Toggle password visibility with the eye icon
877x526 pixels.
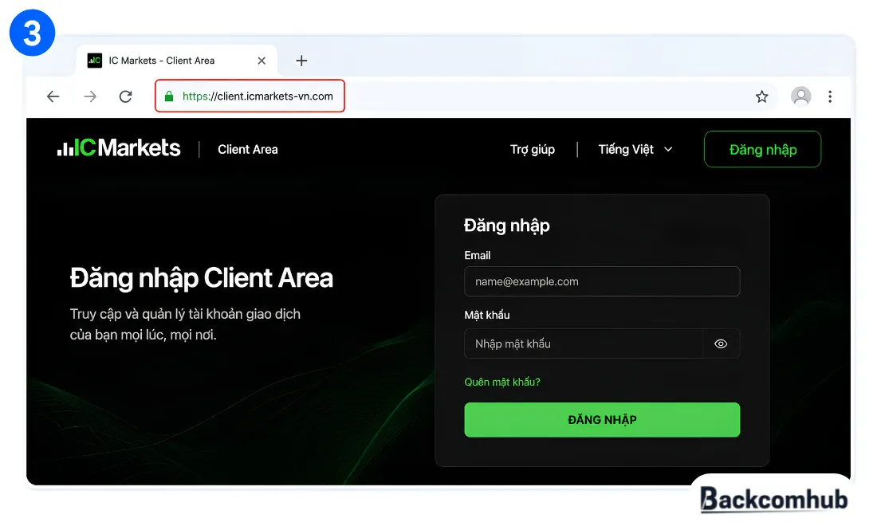(x=721, y=343)
